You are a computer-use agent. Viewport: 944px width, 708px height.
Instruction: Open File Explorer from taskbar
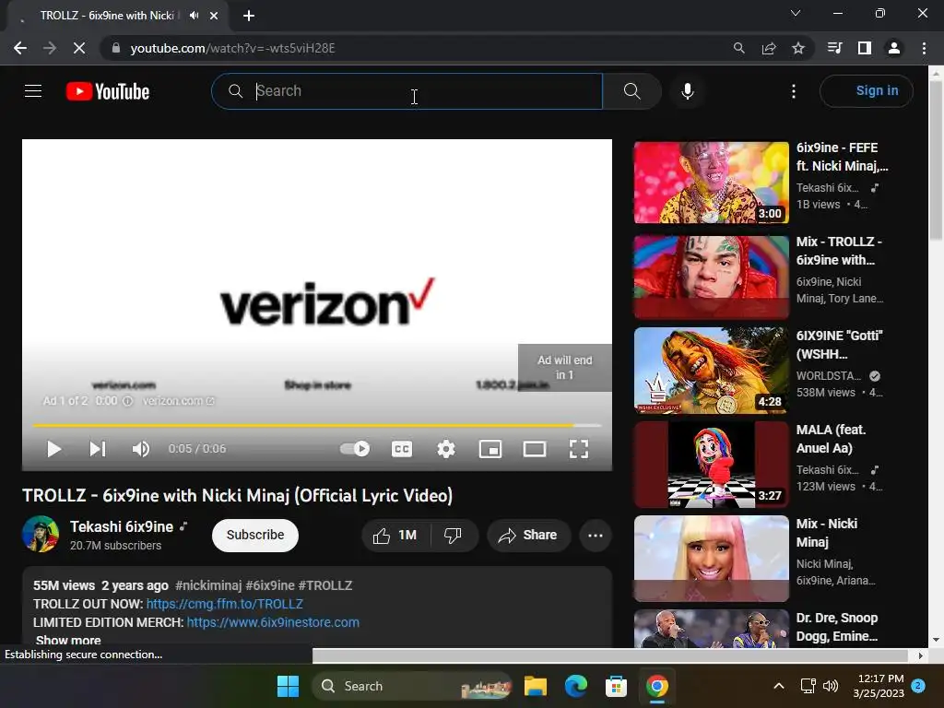(x=536, y=686)
